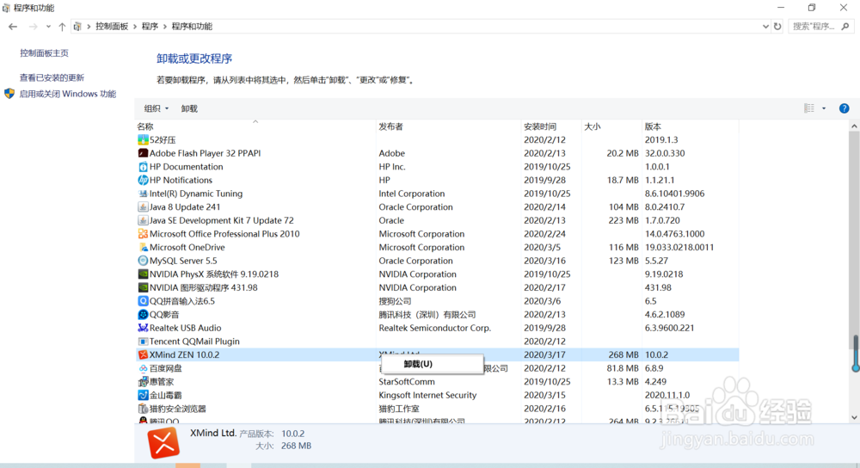
Task: Click the Java SE Development Kit 7 icon
Action: (143, 220)
